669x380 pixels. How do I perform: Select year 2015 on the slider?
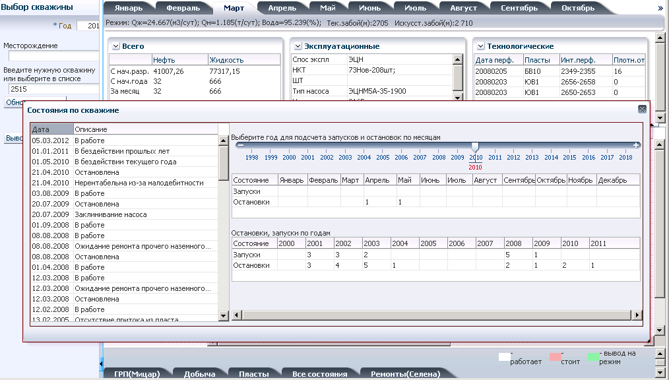pyautogui.click(x=569, y=158)
